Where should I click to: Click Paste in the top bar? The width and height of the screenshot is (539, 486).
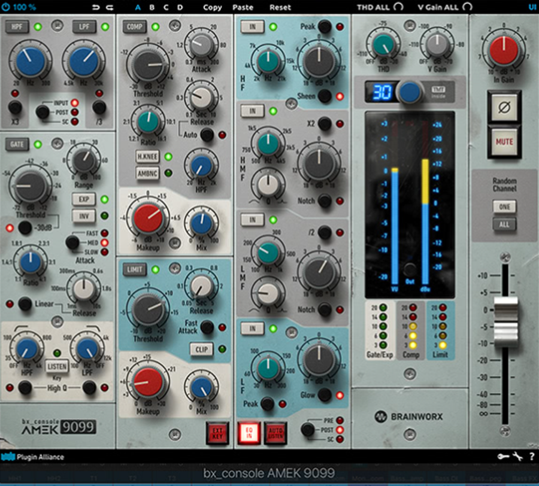point(243,7)
